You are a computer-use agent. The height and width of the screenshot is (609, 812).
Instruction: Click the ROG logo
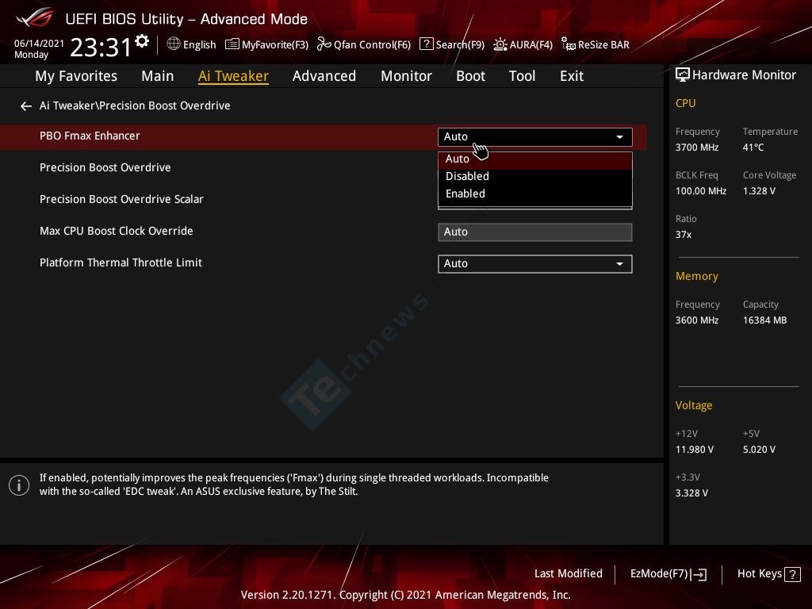35,18
